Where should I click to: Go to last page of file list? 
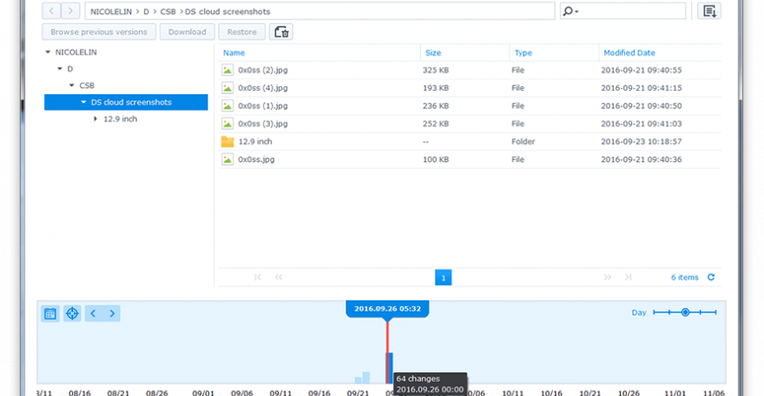point(628,277)
